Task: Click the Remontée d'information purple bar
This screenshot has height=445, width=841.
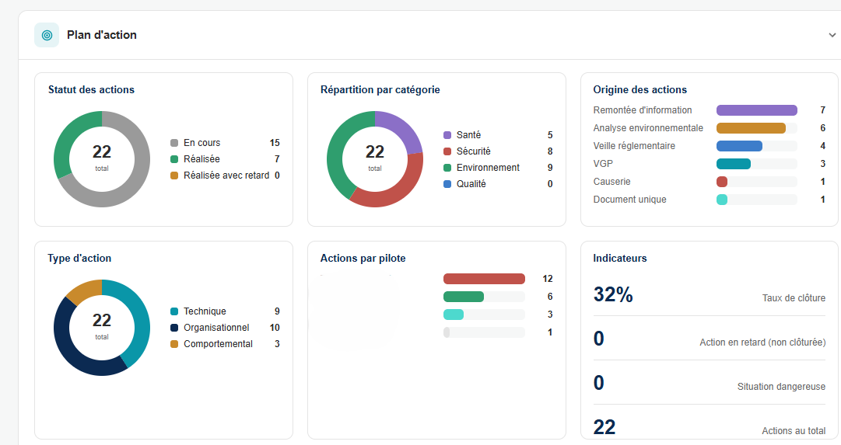Action: click(x=757, y=110)
